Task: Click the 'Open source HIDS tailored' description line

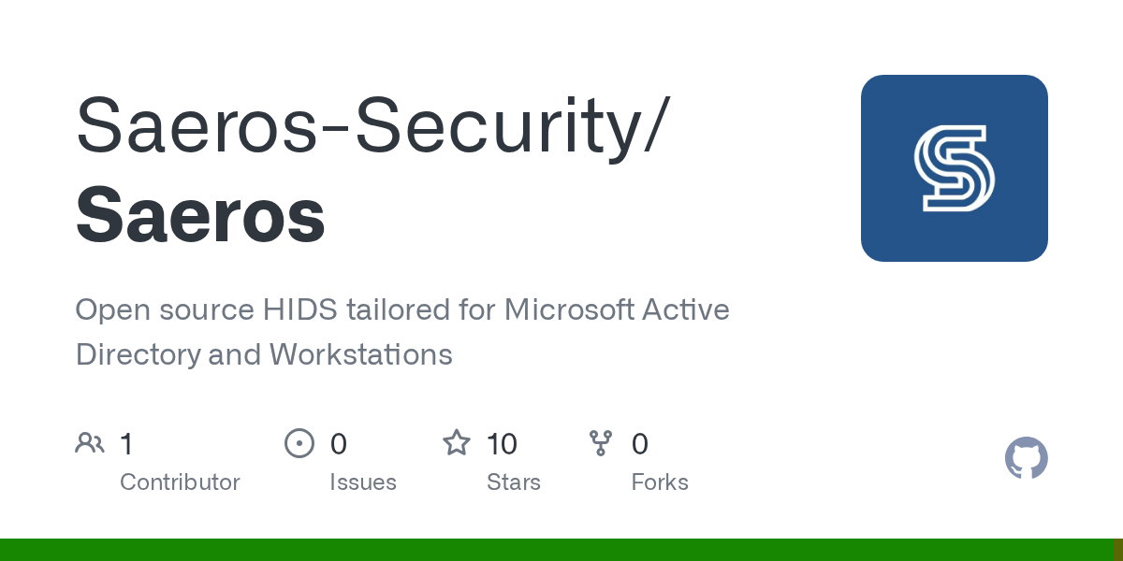Action: pos(402,309)
